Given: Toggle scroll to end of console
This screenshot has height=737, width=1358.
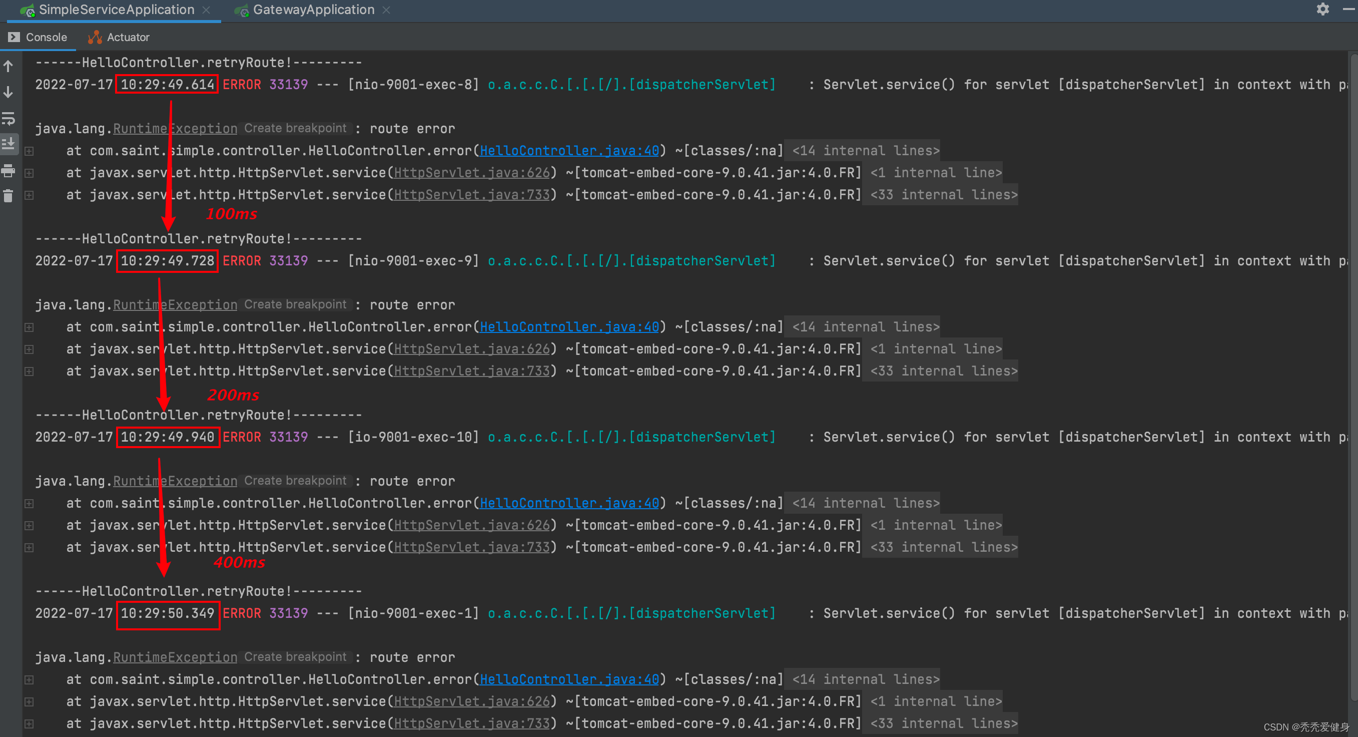Looking at the screenshot, I should 9,144.
